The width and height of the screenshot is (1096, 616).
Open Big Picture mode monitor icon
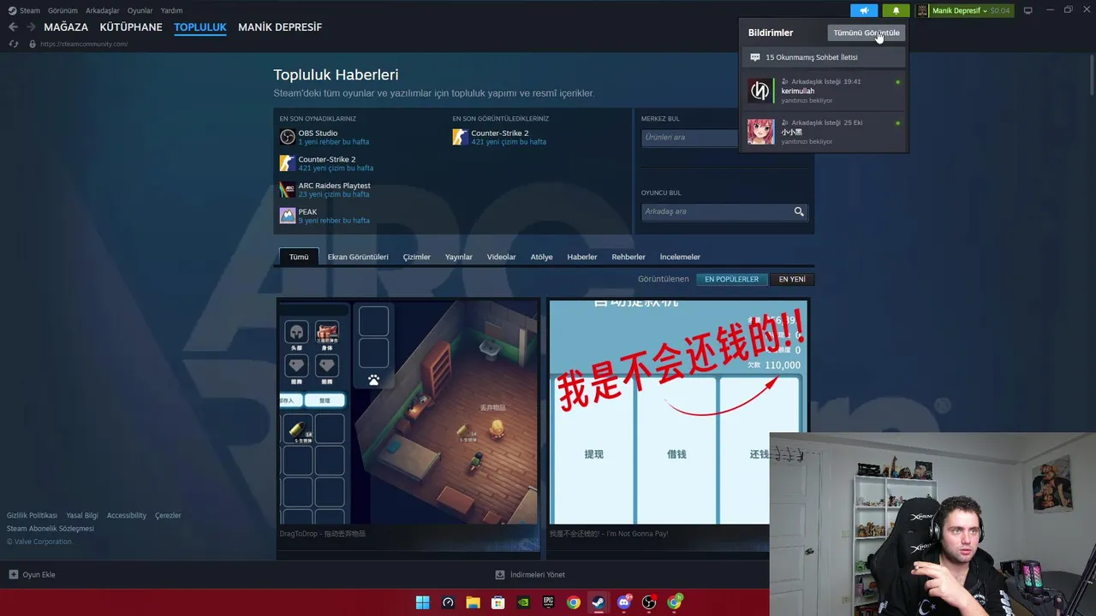[x=1027, y=10]
